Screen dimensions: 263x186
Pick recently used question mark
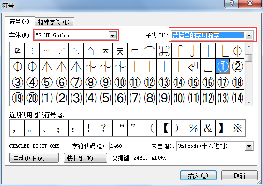coord(105,128)
